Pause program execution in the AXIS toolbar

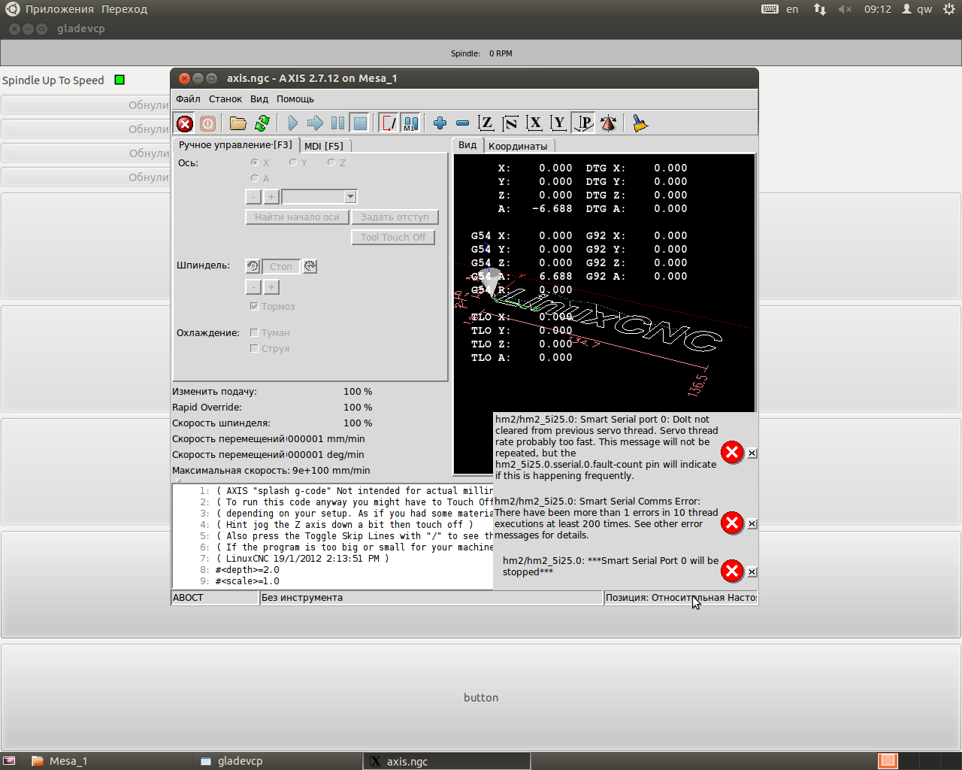[x=337, y=123]
